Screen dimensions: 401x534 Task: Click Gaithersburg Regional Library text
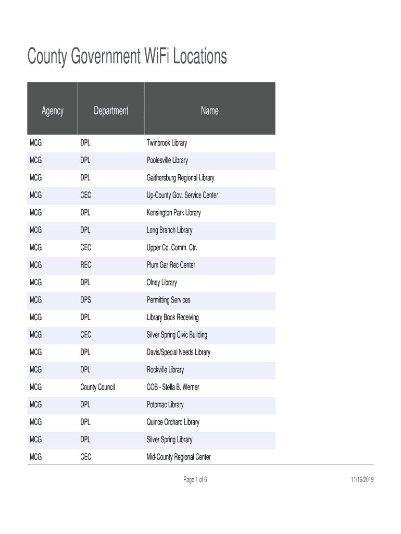(x=180, y=178)
